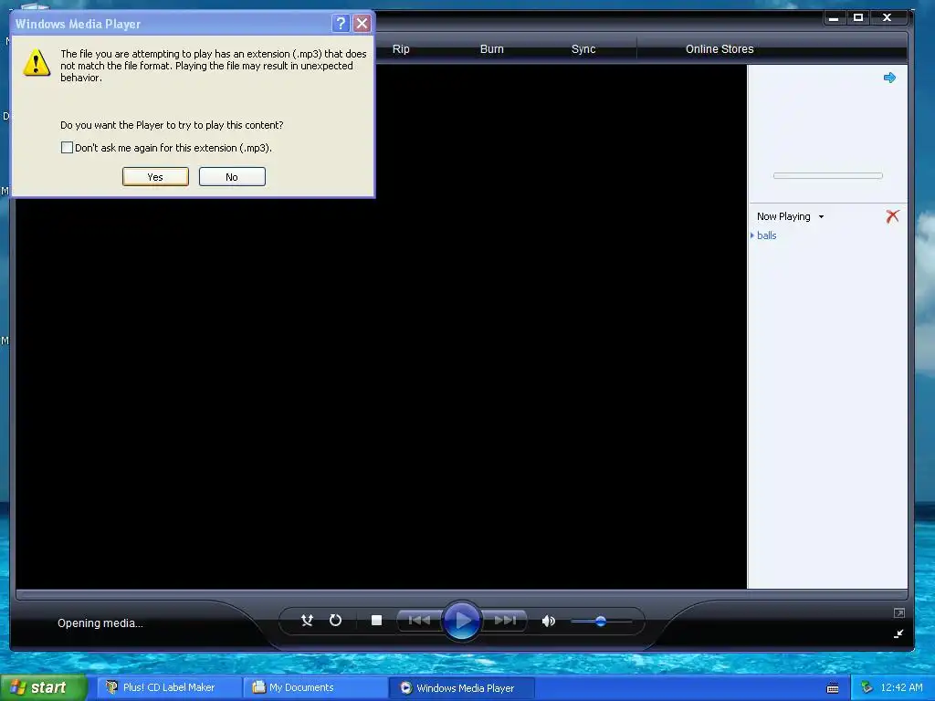
Task: Click tray icon beside the clock
Action: tap(867, 687)
